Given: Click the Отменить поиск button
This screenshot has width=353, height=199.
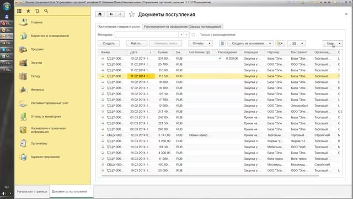Looking at the screenshot, I should (x=165, y=43).
